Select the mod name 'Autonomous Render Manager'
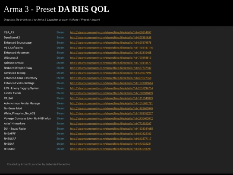This screenshot has height=175, width=233. point(22,103)
